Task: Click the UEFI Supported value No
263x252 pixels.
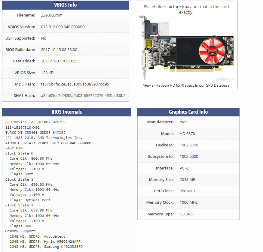Action: click(x=44, y=38)
